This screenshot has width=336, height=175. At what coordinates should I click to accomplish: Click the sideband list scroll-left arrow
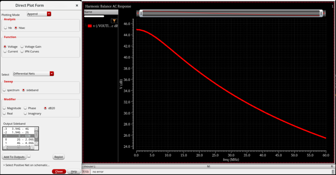(5, 148)
